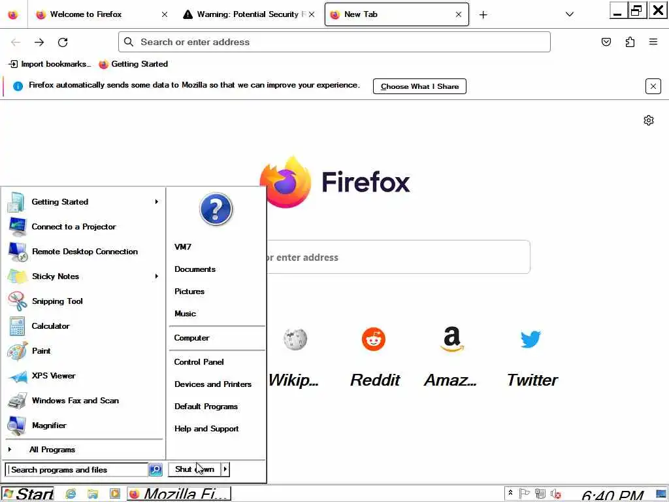
Task: Open Windows Fax and Scan
Action: pos(84,401)
